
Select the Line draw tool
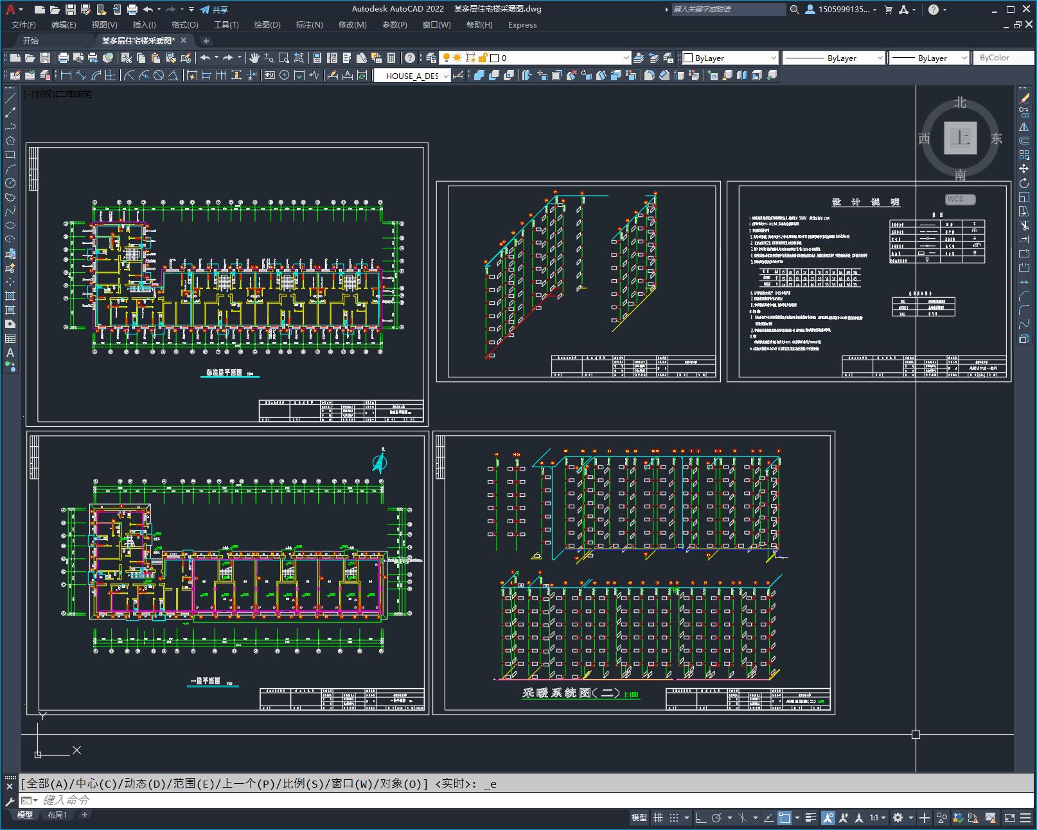10,98
